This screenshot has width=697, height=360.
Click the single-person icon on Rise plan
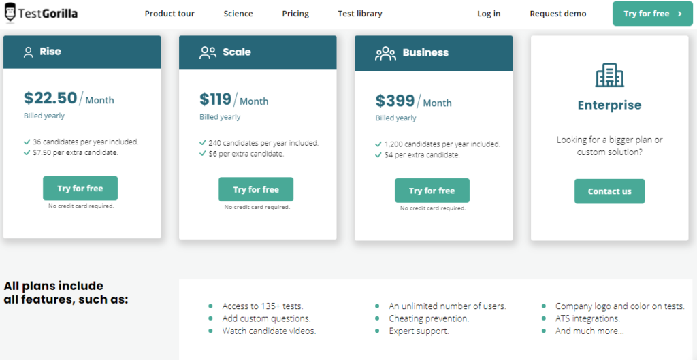[x=29, y=52]
